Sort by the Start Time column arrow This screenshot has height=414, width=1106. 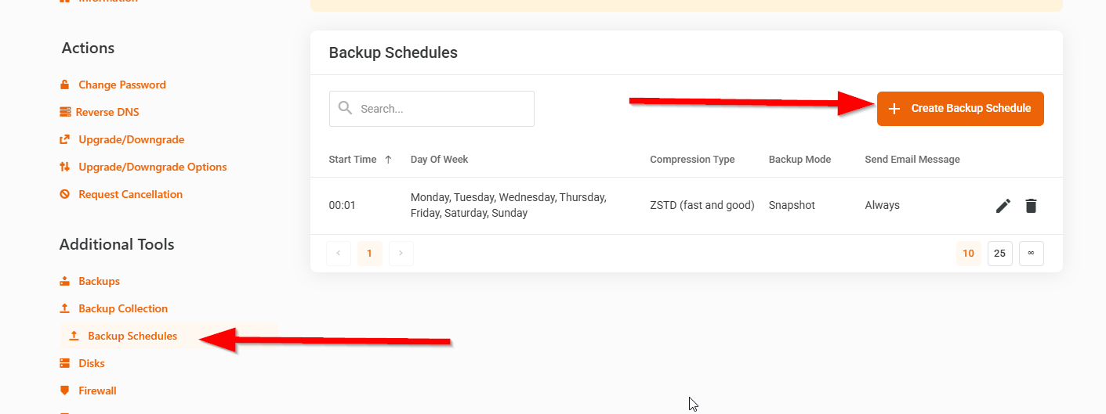(388, 160)
